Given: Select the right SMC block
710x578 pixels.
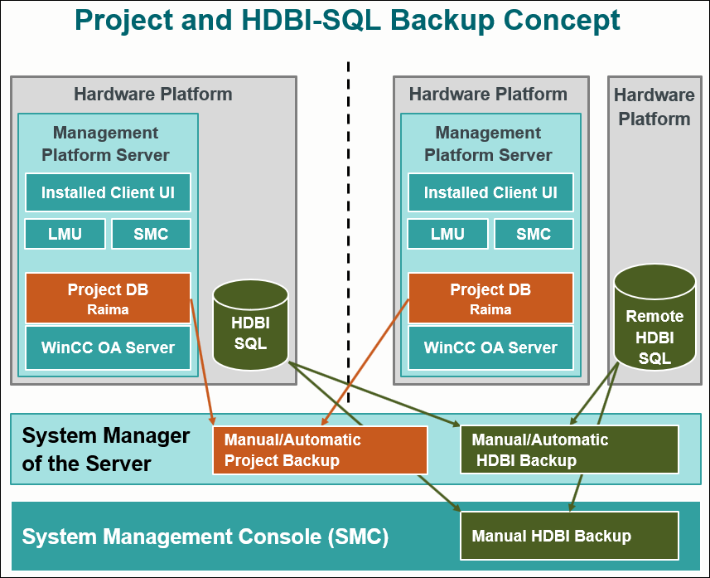Looking at the screenshot, I should tap(534, 234).
